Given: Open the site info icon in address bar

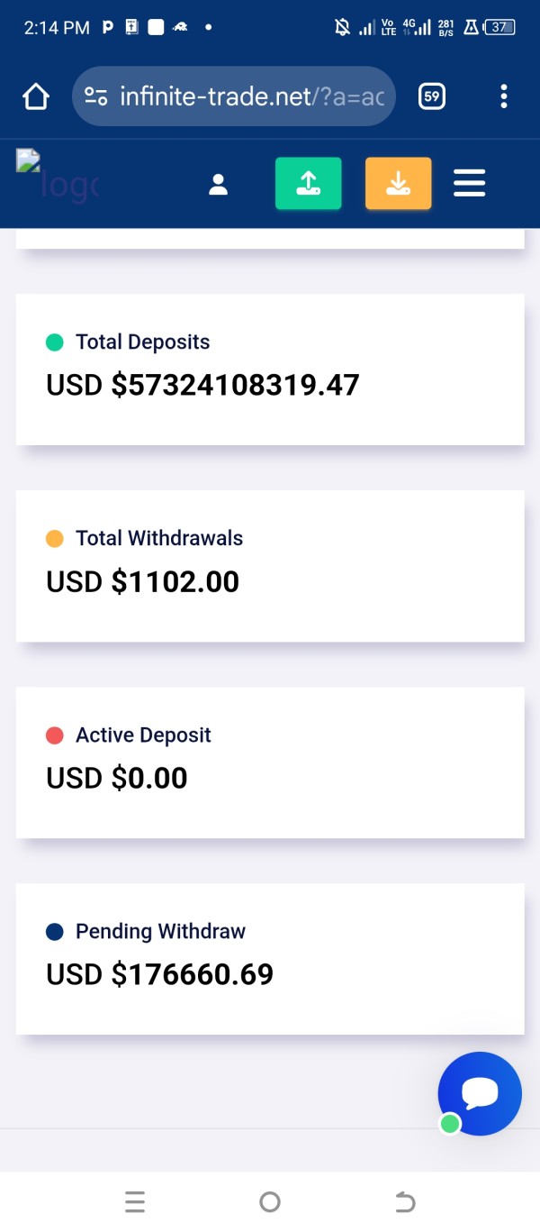Looking at the screenshot, I should [x=96, y=96].
